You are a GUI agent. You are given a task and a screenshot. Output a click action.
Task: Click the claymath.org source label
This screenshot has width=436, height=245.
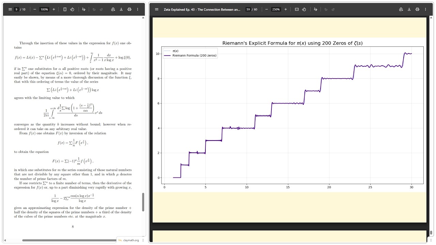(x=131, y=240)
